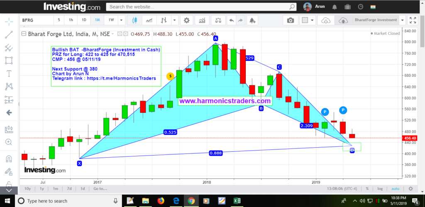Open Excel from the Windows taskbar
This screenshot has width=425, height=207.
coord(237,201)
